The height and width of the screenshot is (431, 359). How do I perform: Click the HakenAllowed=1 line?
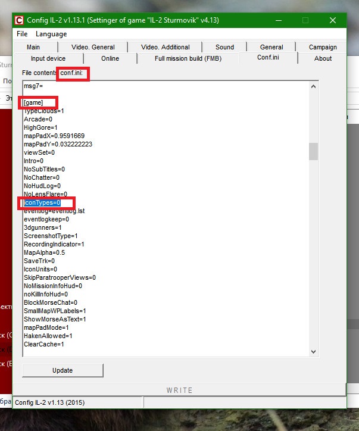click(48, 336)
